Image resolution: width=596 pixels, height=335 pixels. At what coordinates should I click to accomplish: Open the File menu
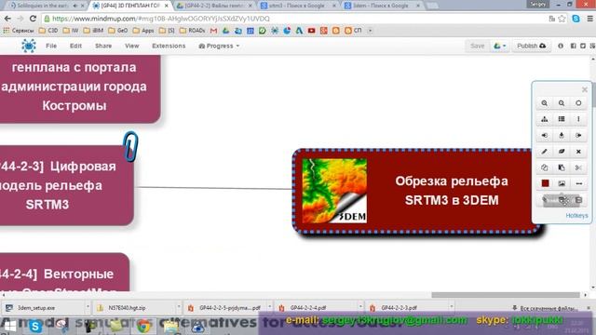point(51,46)
